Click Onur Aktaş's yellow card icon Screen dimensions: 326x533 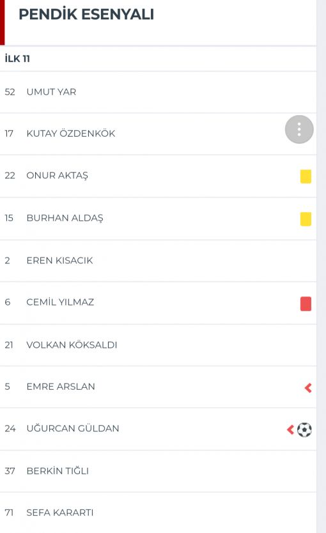tap(306, 176)
